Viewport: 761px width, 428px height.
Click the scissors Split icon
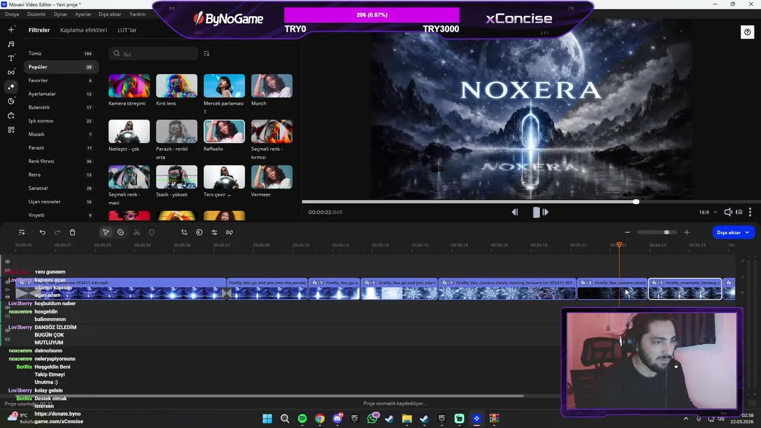point(137,232)
